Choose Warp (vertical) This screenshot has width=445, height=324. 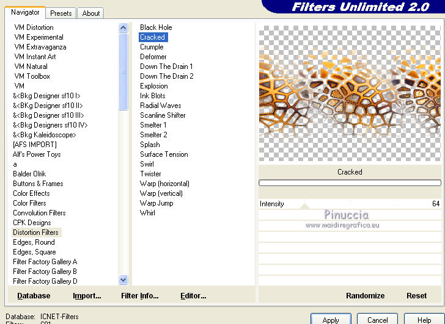pyautogui.click(x=161, y=193)
